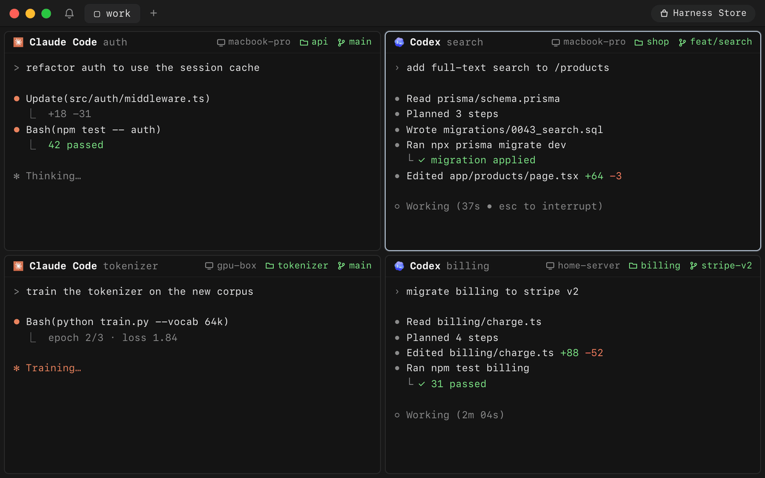This screenshot has width=765, height=478.
Task: Open the tokenizer folder label
Action: [x=297, y=266]
